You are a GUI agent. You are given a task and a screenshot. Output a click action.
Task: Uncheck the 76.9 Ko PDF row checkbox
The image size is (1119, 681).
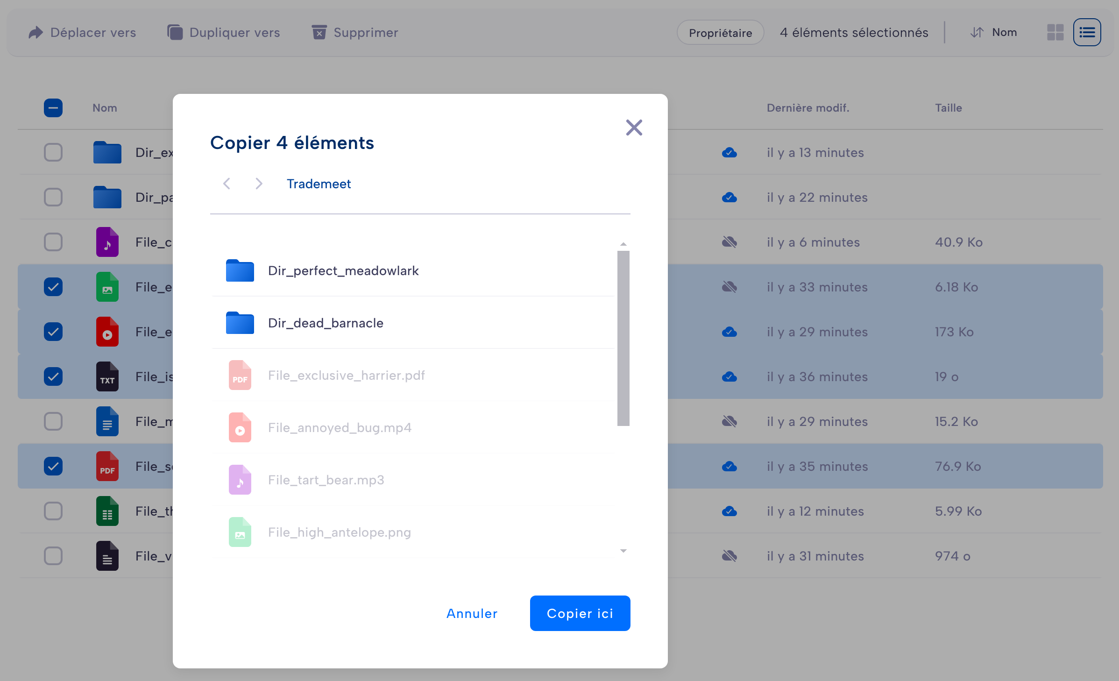coord(53,466)
